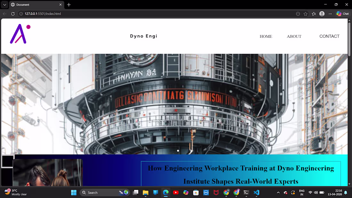Open the Engineering Workplace Training article heading
This screenshot has height=198, width=352.
[240, 174]
